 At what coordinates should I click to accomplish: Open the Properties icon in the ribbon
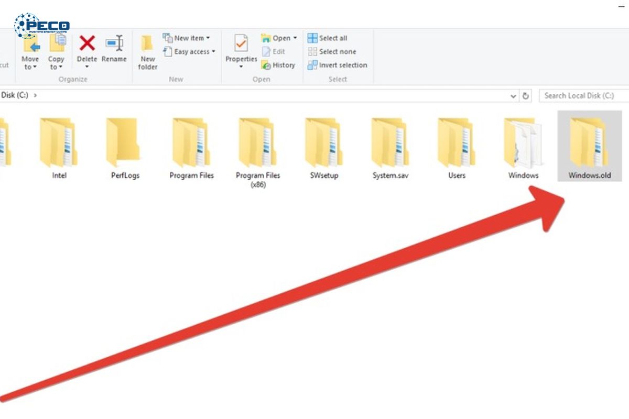[241, 43]
